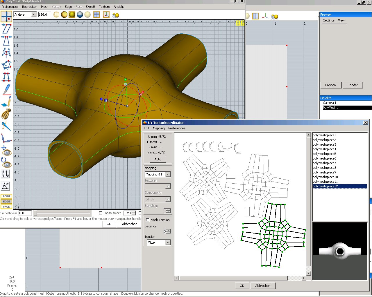This screenshot has height=297, width=372.
Task: Click the axes icon in the background window
Action: click(265, 16)
